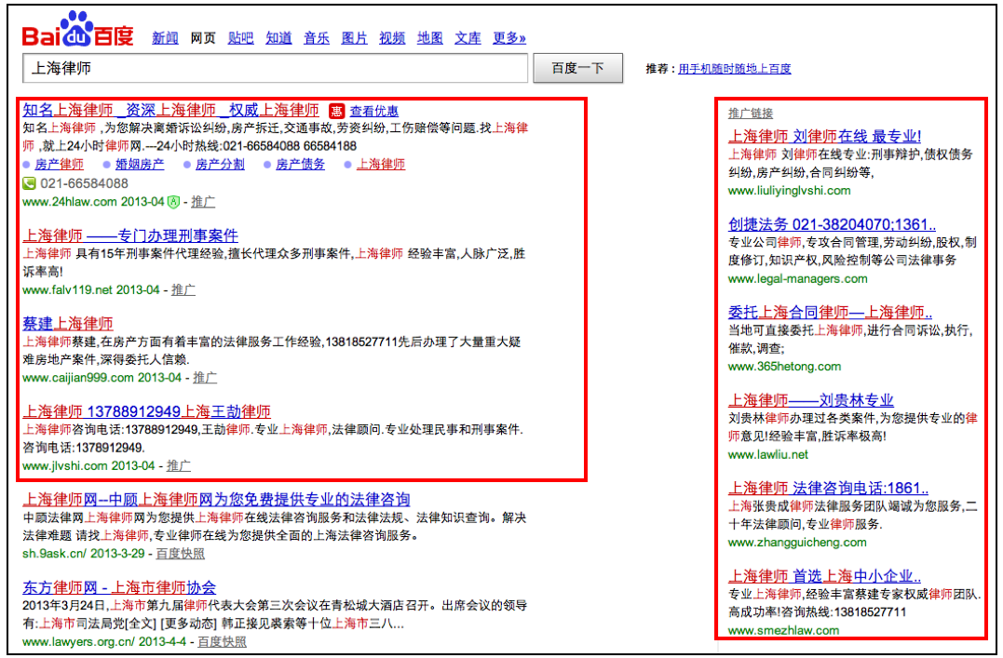Click the green URL www.24hlaw.com
The image size is (1003, 658).
pos(70,202)
